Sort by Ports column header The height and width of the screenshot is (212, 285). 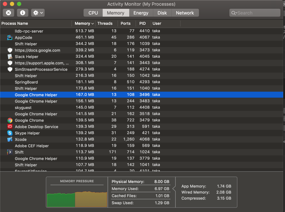click(x=127, y=23)
